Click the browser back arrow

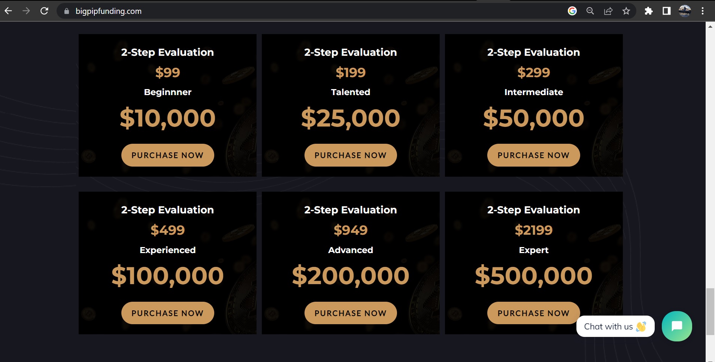click(x=8, y=11)
